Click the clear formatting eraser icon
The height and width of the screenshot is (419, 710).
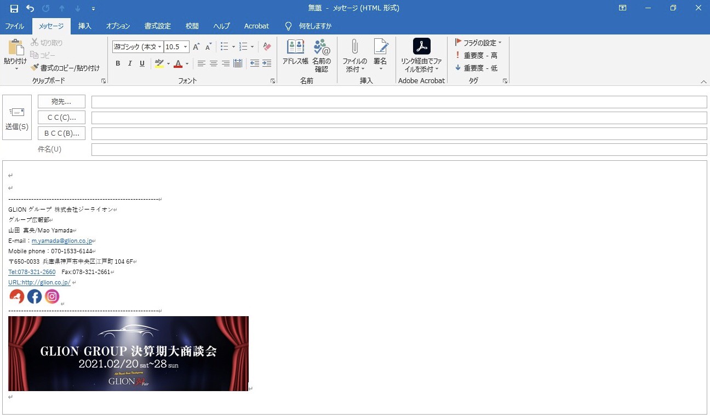267,47
